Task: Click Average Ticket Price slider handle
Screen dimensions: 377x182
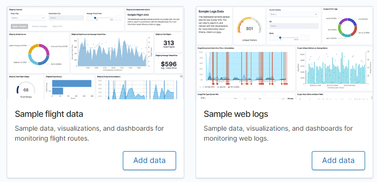Action: click(x=95, y=18)
